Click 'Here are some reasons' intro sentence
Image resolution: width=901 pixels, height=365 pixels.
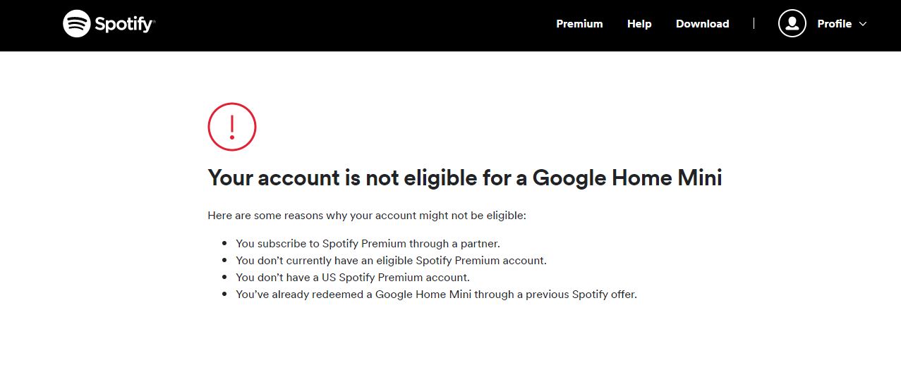[367, 216]
